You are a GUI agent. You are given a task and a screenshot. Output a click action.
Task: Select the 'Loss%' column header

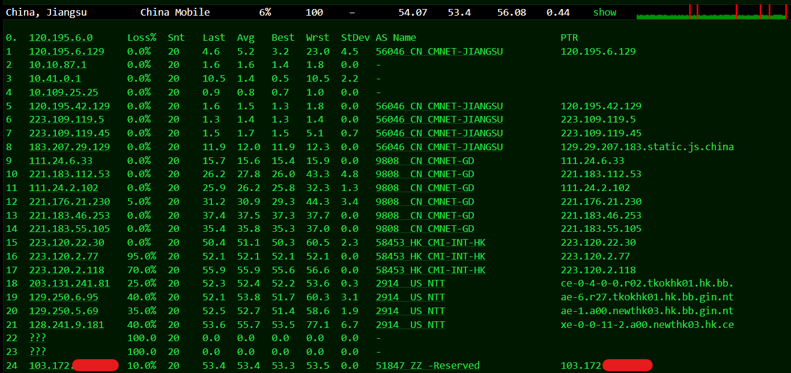tap(142, 38)
